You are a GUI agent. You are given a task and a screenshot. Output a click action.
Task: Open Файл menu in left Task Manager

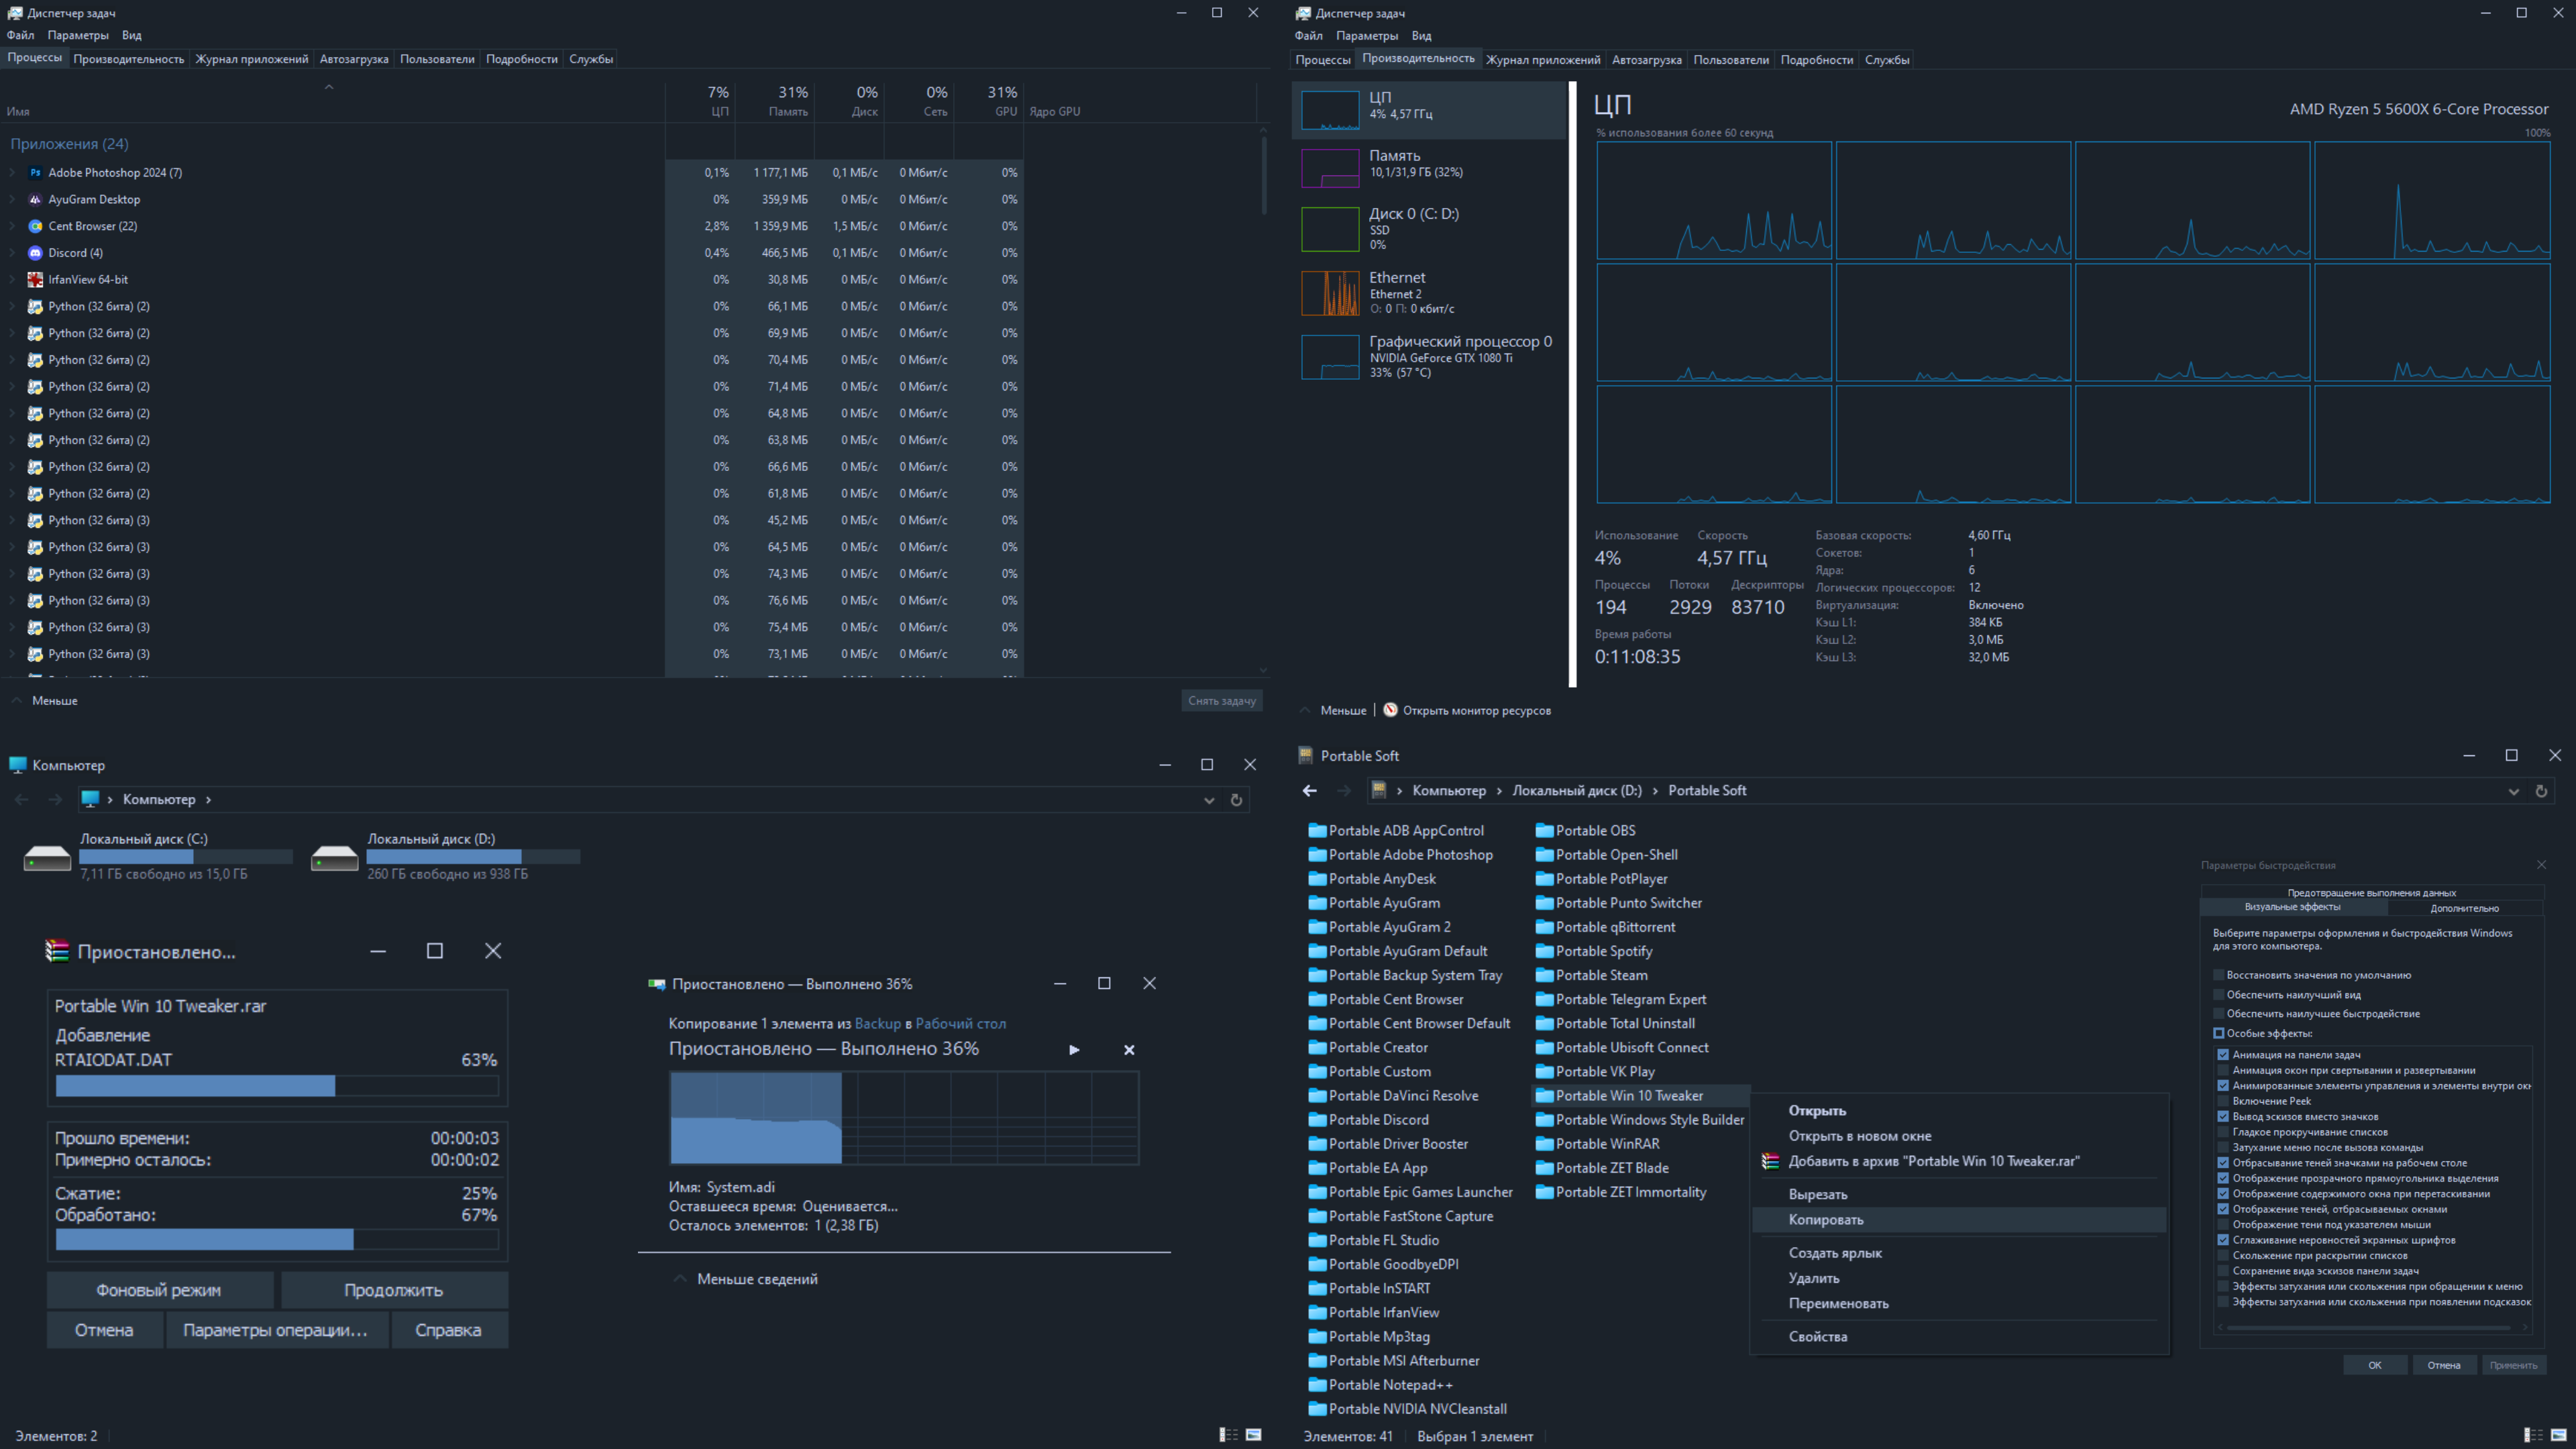20,35
